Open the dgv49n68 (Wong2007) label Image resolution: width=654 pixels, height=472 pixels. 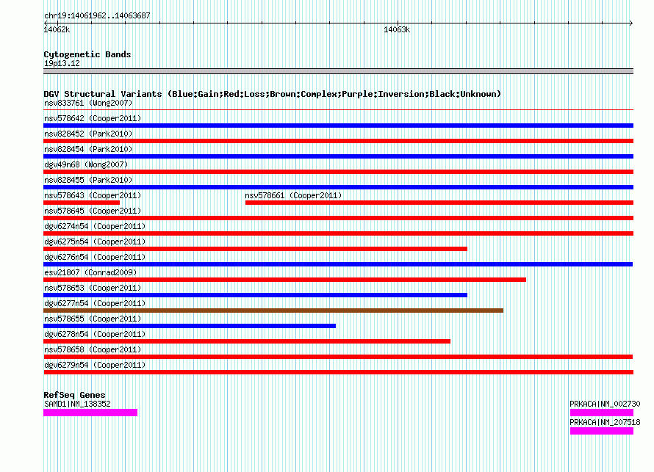click(x=86, y=164)
